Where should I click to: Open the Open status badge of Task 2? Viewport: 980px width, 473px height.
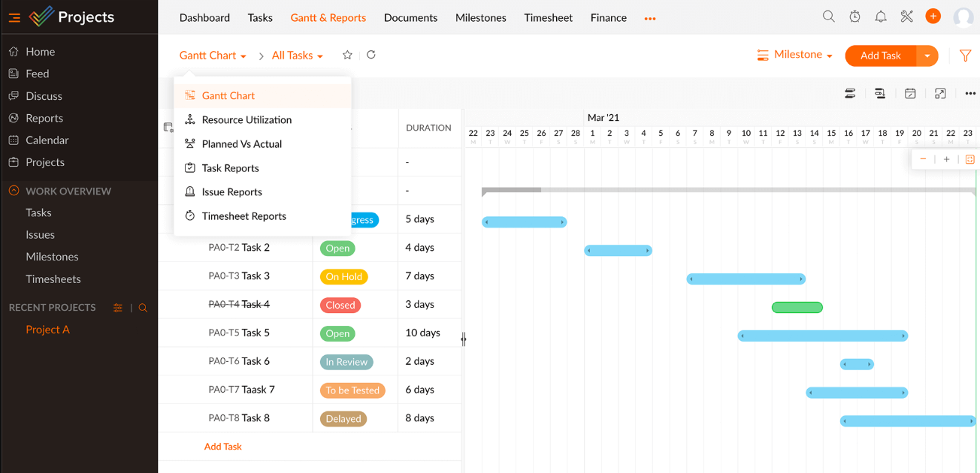[x=337, y=248]
